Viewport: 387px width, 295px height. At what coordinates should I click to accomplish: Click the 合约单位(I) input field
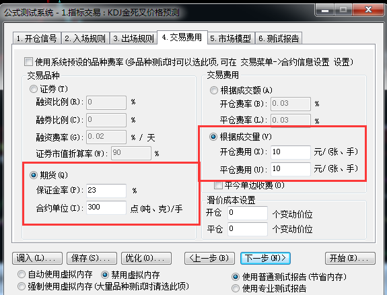pyautogui.click(x=106, y=207)
